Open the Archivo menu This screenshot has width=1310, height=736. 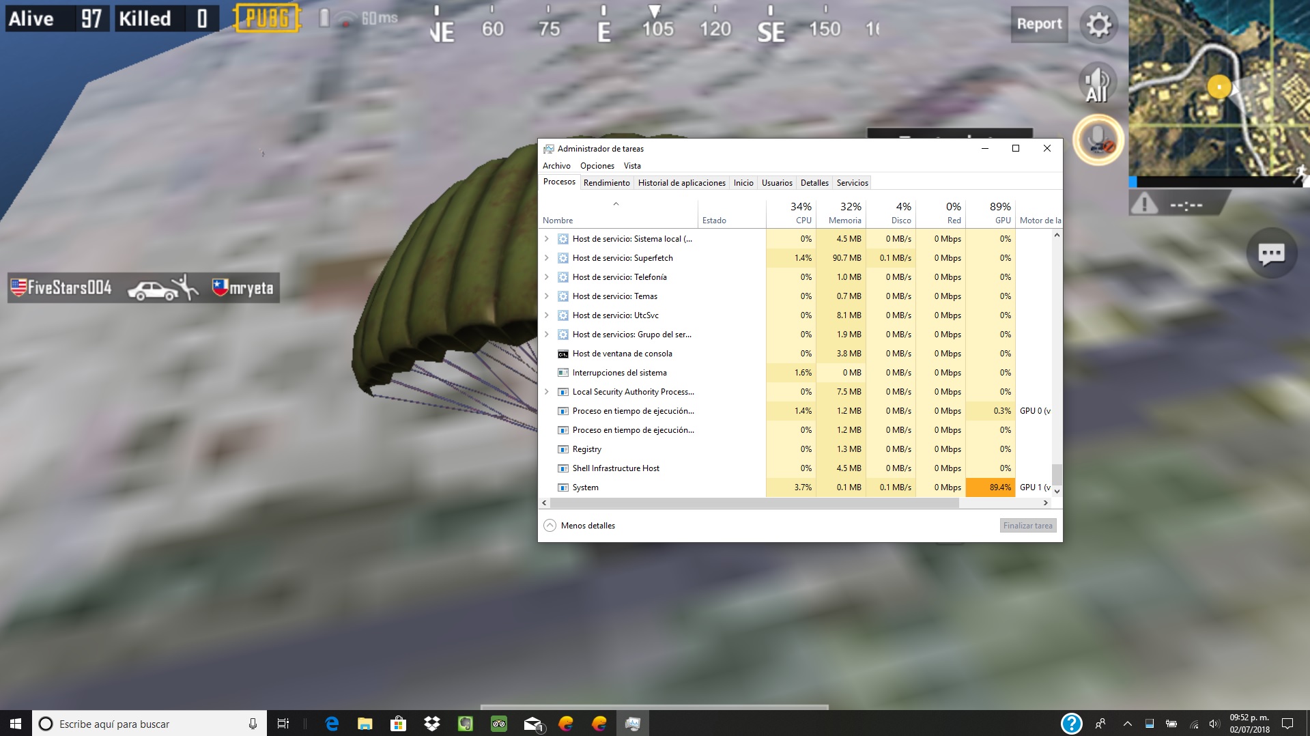[556, 166]
